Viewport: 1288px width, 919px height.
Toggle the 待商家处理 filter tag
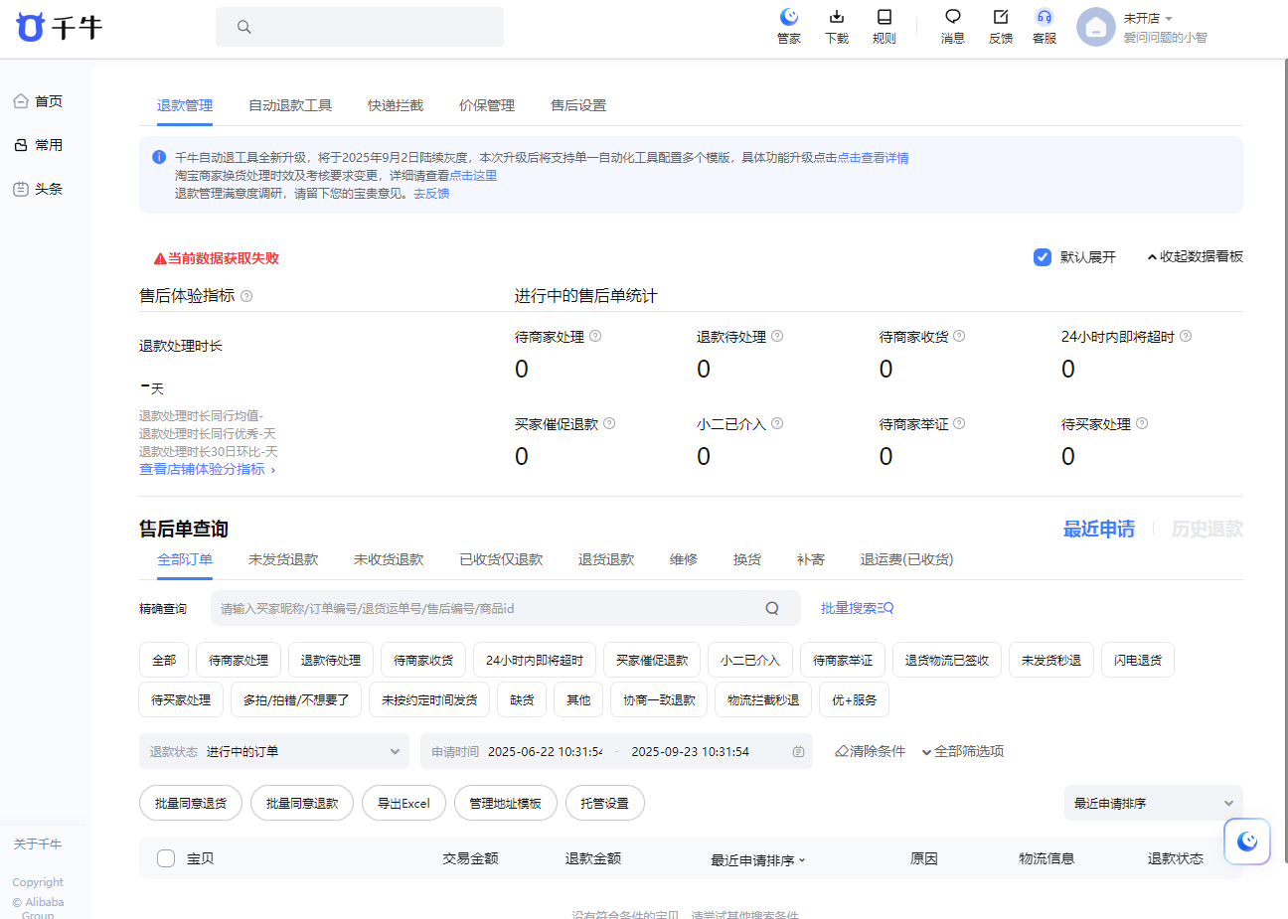[239, 660]
